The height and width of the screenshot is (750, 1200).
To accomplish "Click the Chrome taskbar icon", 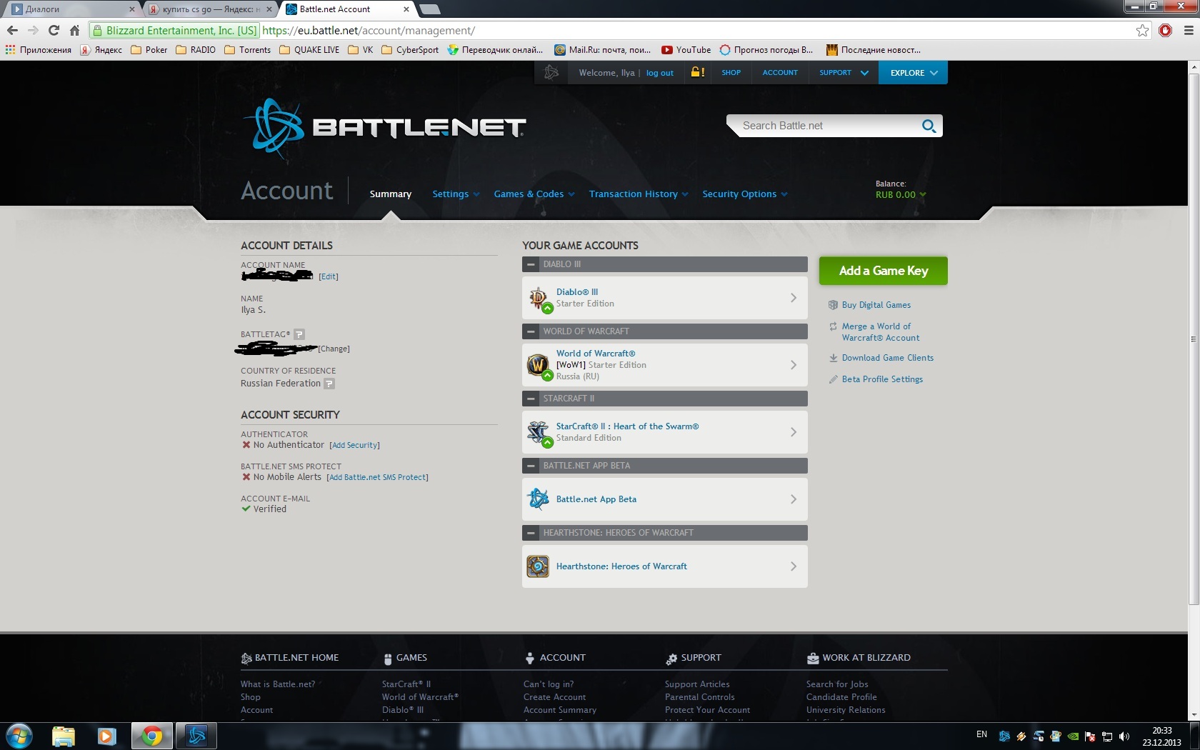I will [151, 736].
